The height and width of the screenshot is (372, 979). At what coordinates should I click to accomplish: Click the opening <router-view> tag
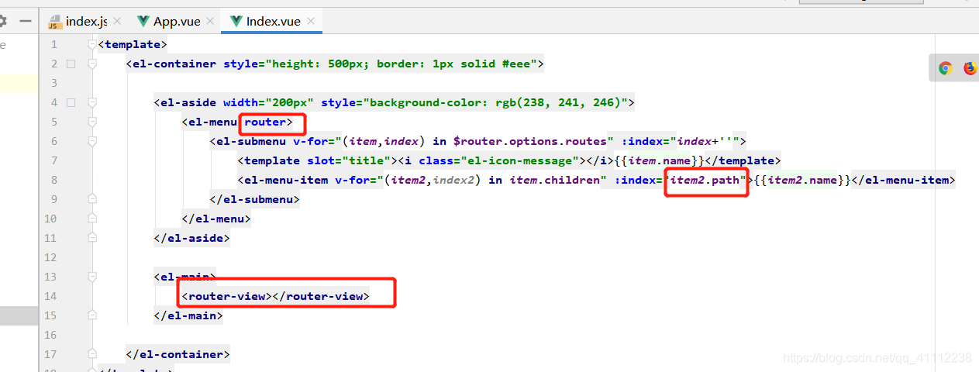click(227, 296)
